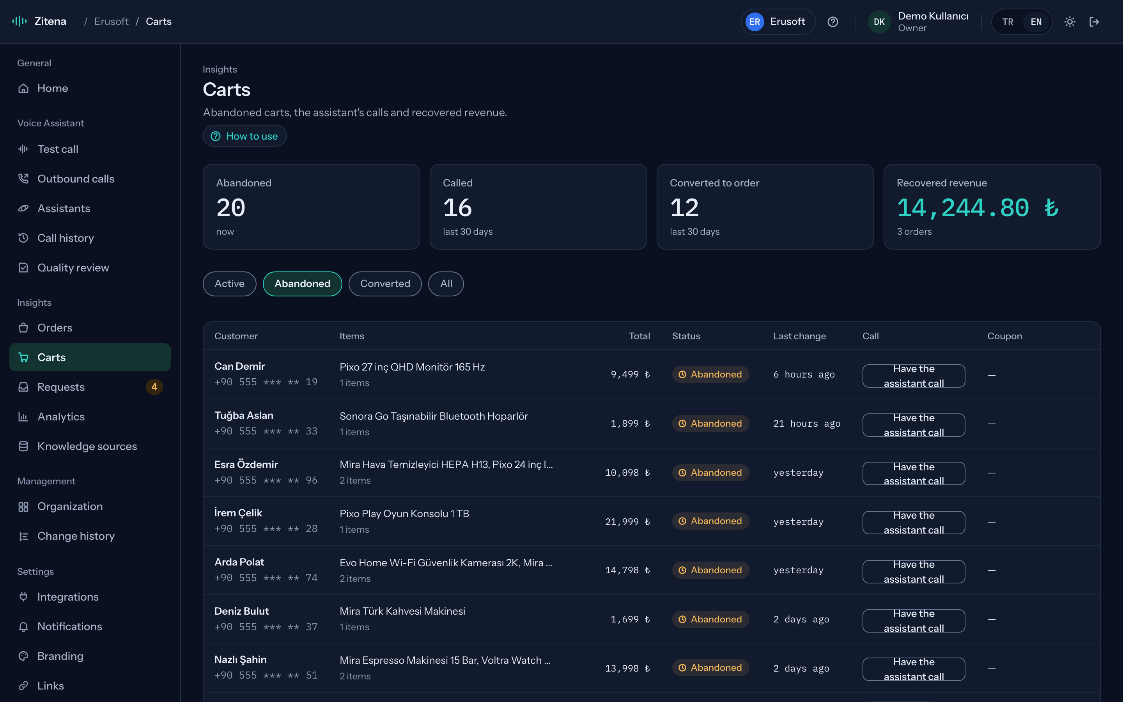Click the Total column header
The height and width of the screenshot is (702, 1123).
[639, 336]
